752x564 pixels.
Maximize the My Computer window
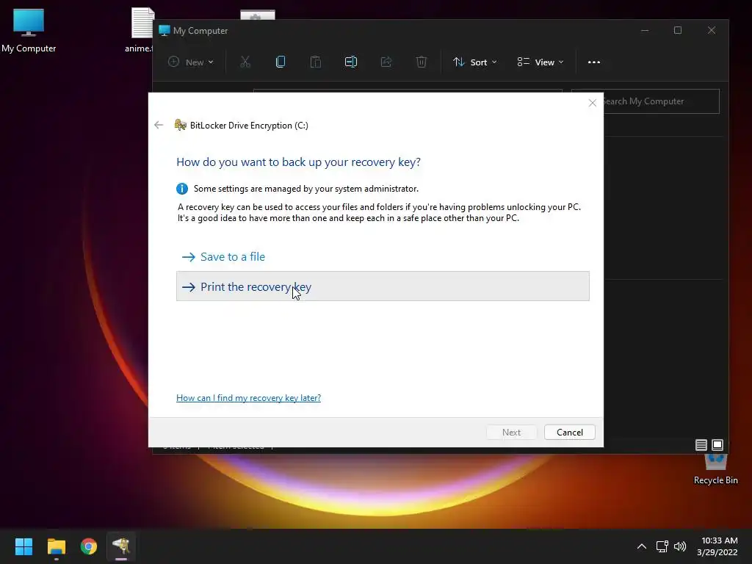678,30
